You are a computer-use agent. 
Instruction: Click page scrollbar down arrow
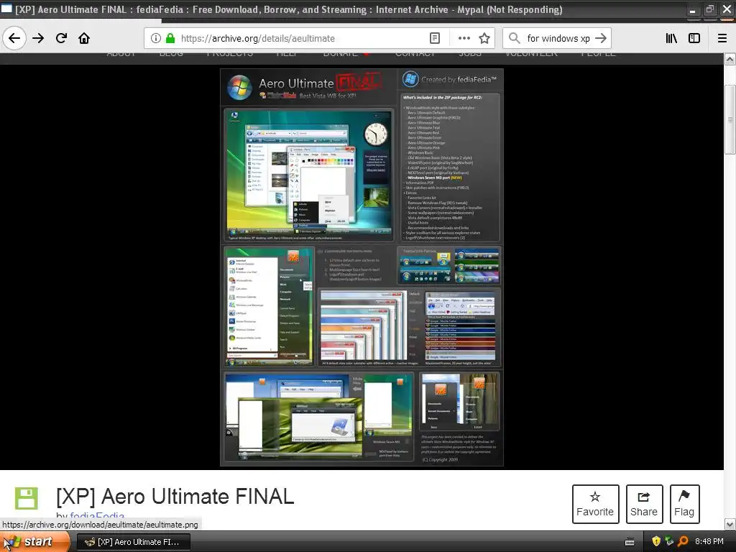click(x=730, y=524)
